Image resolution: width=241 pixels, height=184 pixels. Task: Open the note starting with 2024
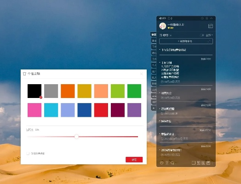[x=172, y=150]
